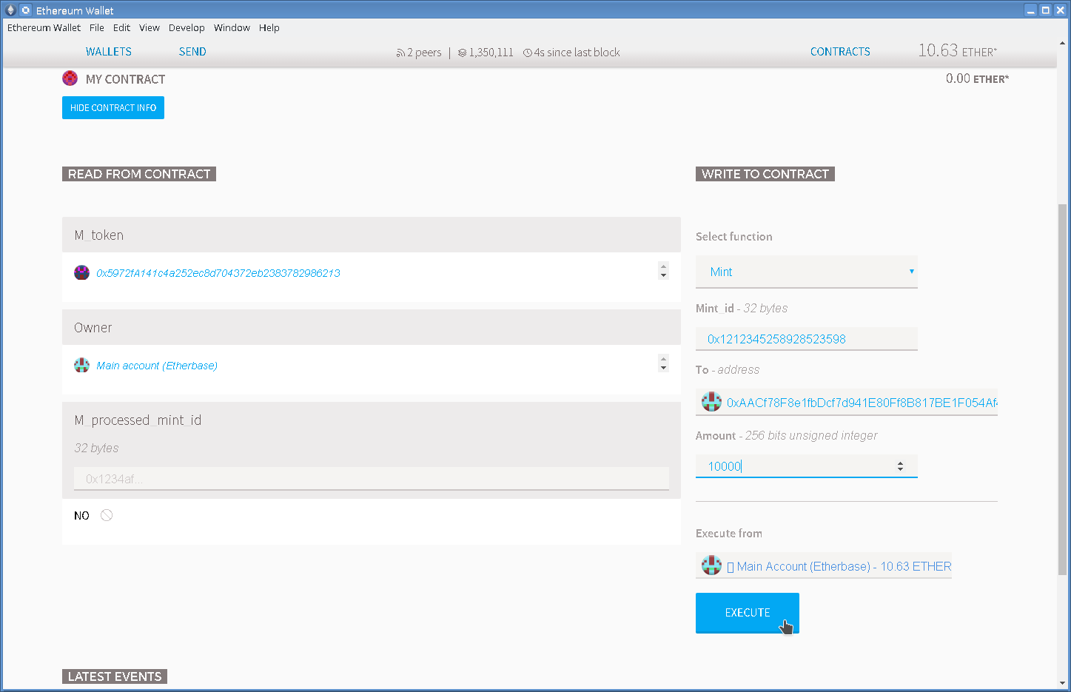The height and width of the screenshot is (692, 1071).
Task: Click the NO status circle icon
Action: pos(107,515)
